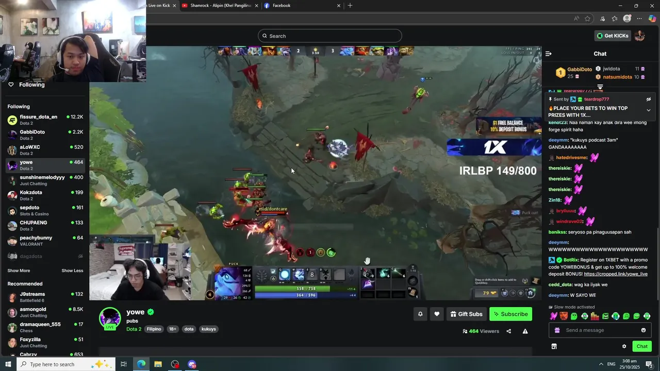Click the Send a message input field
The image size is (660, 371).
(601, 330)
